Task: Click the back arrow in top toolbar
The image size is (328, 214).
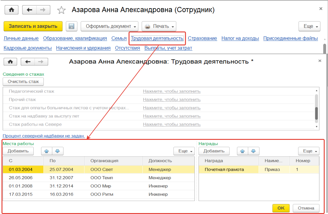Action: click(29, 10)
